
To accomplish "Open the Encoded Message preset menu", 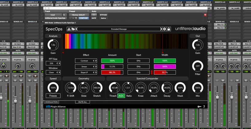I will [x=119, y=29].
